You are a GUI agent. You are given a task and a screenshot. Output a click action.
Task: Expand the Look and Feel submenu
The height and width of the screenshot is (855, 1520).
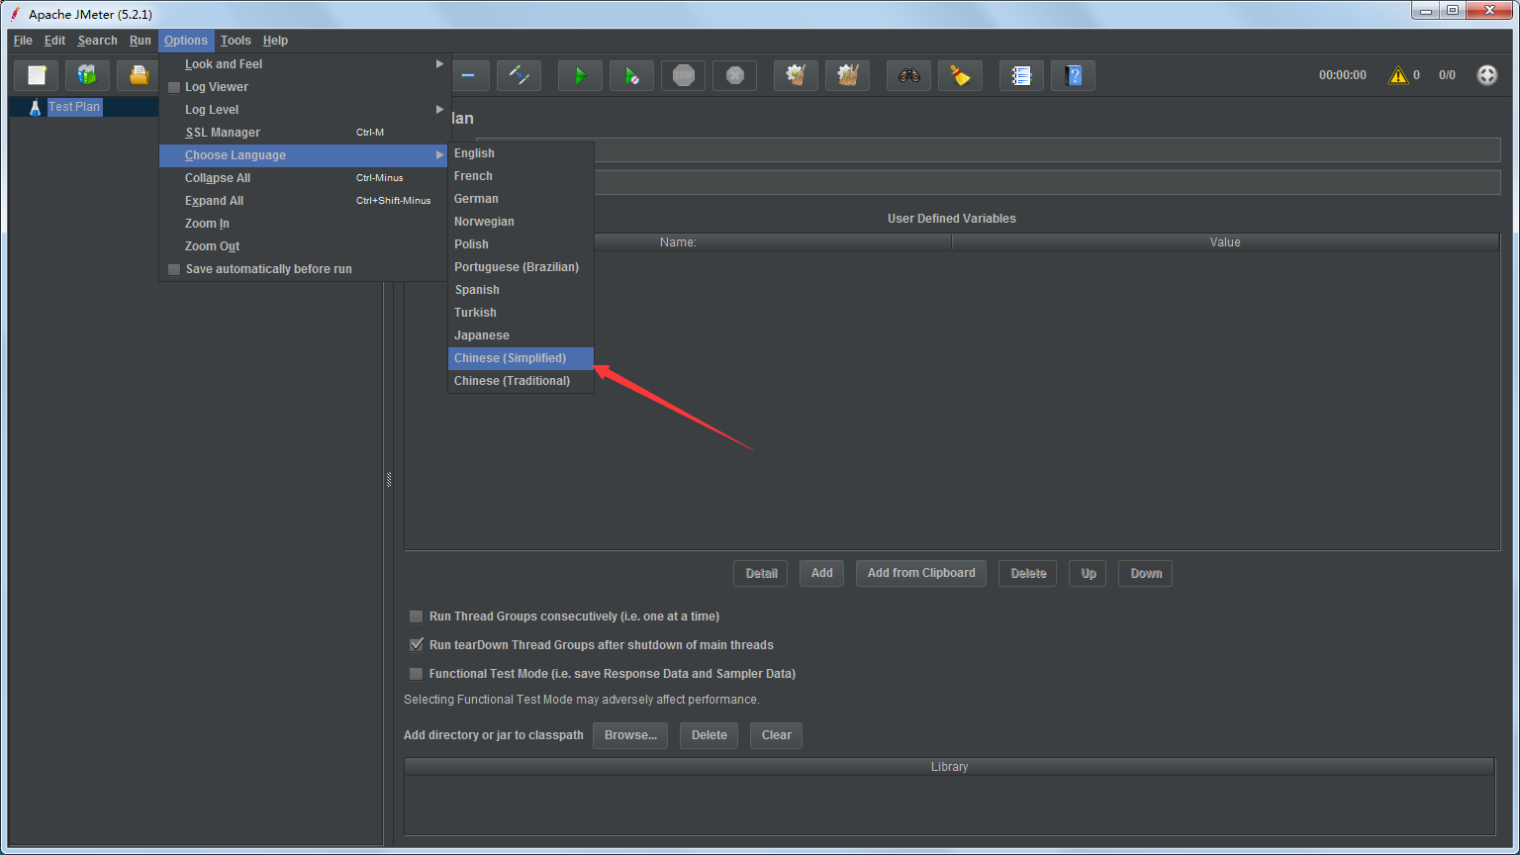pyautogui.click(x=305, y=64)
